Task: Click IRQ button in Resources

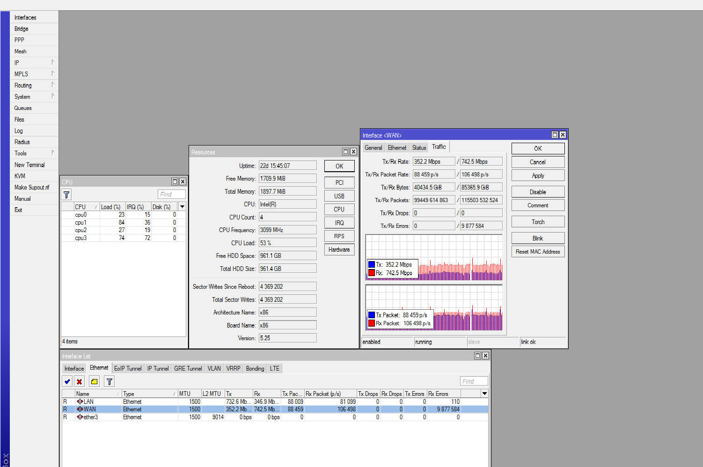Action: 339,223
